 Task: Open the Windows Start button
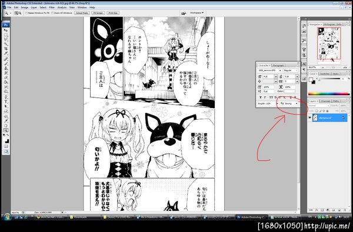7,217
